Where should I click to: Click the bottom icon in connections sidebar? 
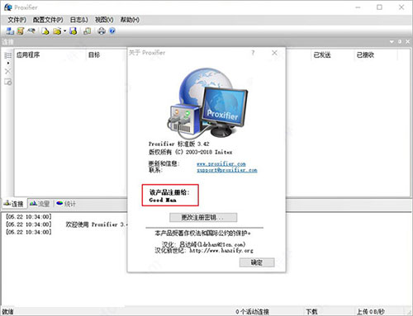[x=8, y=82]
